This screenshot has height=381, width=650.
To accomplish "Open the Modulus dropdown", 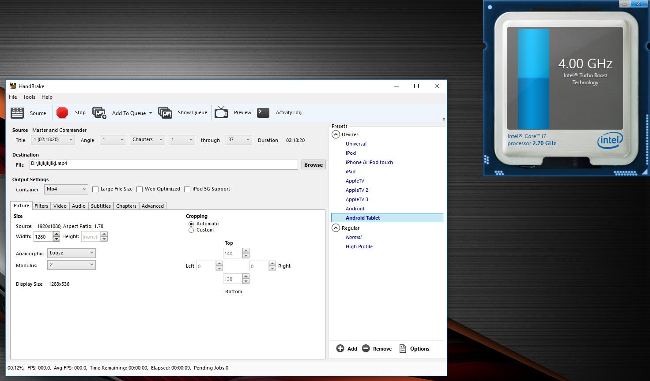I will coord(72,265).
